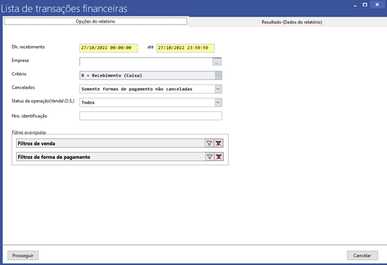This screenshot has width=387, height=265.
Task: Minimize the Lista de transações window
Action: [355, 5]
